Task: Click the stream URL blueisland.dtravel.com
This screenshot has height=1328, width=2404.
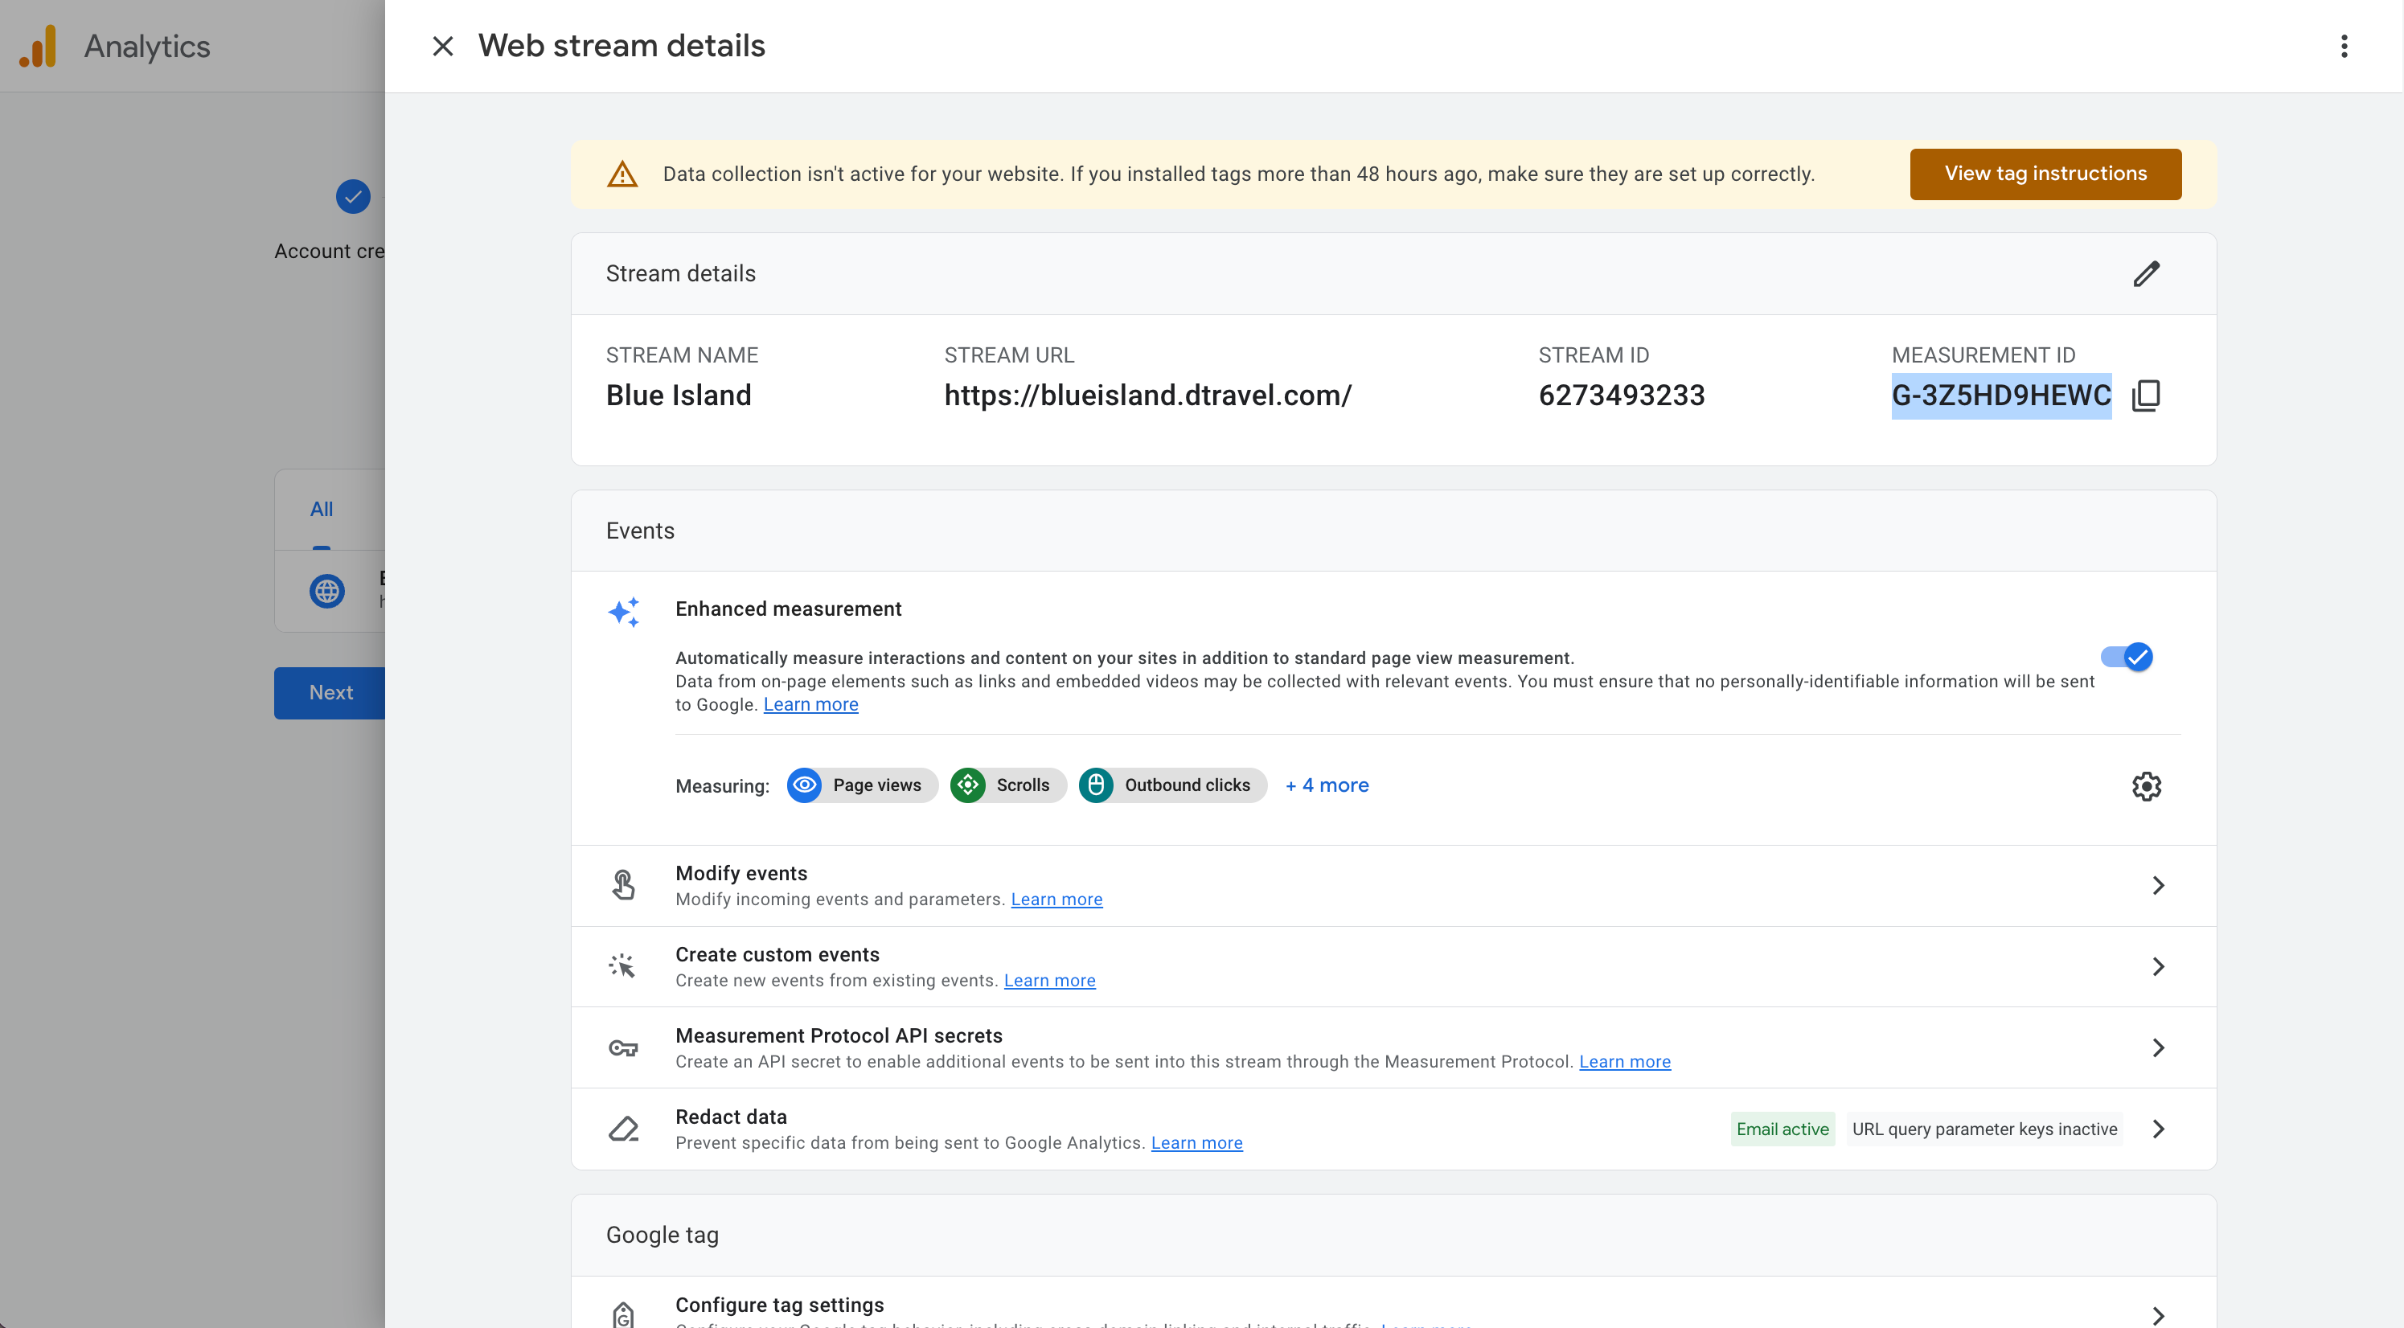Action: pyautogui.click(x=1147, y=396)
